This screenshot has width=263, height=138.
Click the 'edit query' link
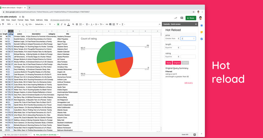point(188,83)
